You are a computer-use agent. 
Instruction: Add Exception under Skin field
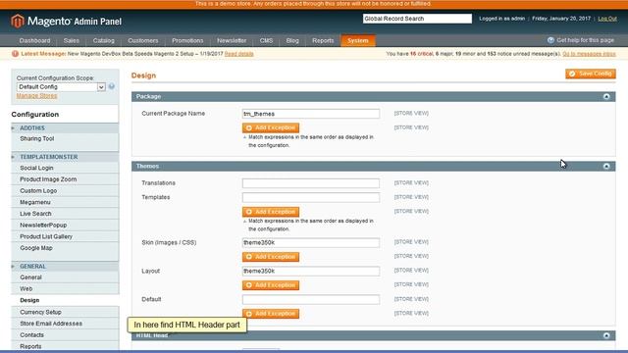point(271,257)
